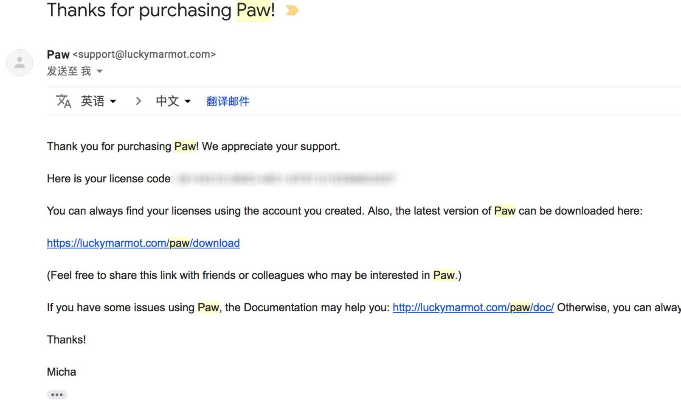Click the 发送至 我 recipient text
The width and height of the screenshot is (681, 419).
coord(69,71)
